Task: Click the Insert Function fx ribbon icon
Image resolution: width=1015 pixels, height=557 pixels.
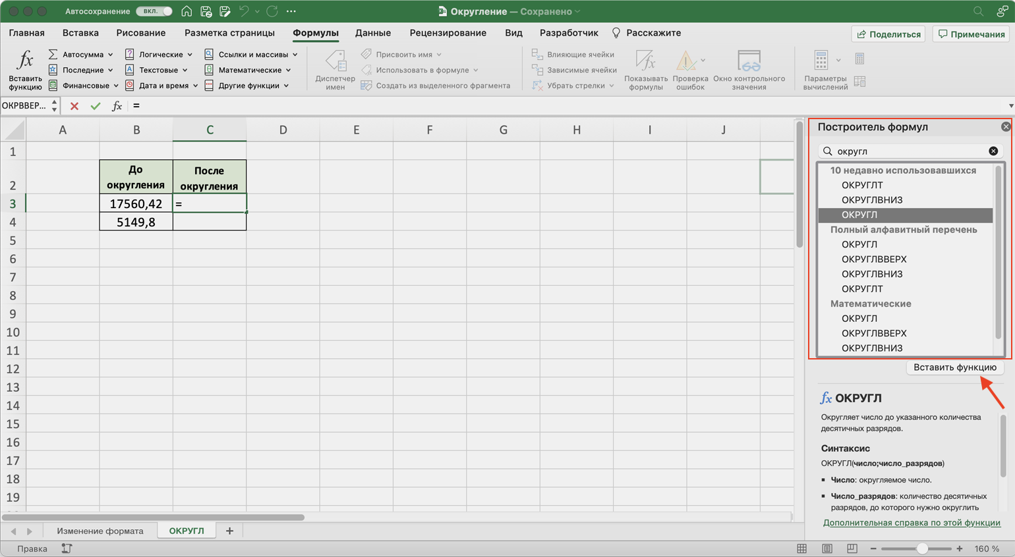Action: coord(25,61)
